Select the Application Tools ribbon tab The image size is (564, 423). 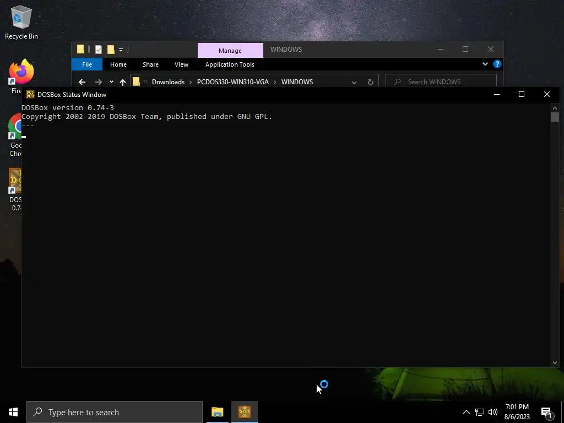tap(230, 64)
